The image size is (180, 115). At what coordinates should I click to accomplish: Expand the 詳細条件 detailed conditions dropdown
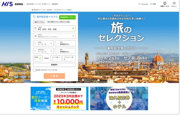point(54,65)
